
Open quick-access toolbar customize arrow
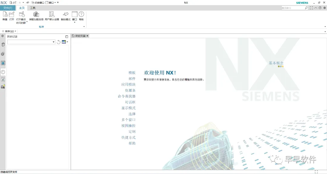pos(58,3)
